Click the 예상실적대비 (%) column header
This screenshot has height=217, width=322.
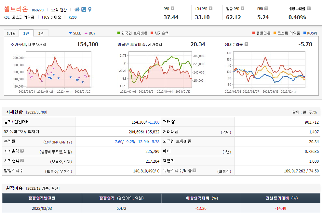click(x=201, y=198)
